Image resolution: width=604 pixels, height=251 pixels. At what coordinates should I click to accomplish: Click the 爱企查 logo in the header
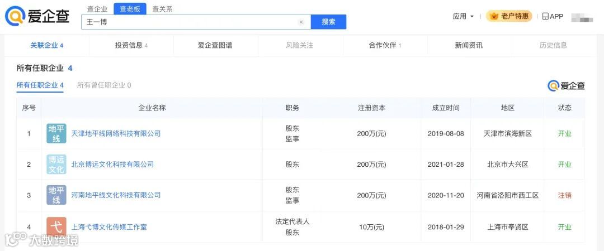[37, 16]
